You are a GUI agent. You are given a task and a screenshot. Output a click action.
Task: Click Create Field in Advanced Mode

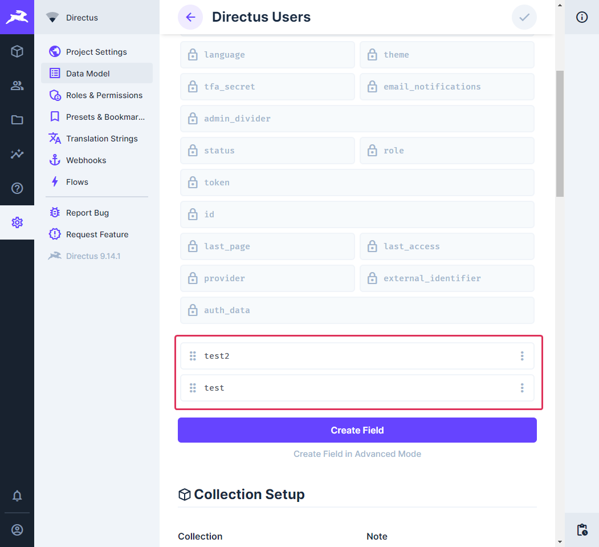357,453
